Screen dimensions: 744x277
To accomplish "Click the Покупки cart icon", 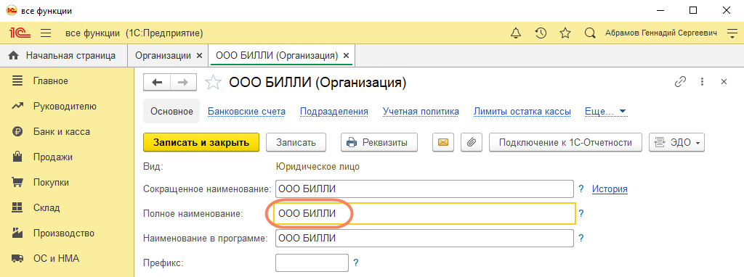I will 17,182.
